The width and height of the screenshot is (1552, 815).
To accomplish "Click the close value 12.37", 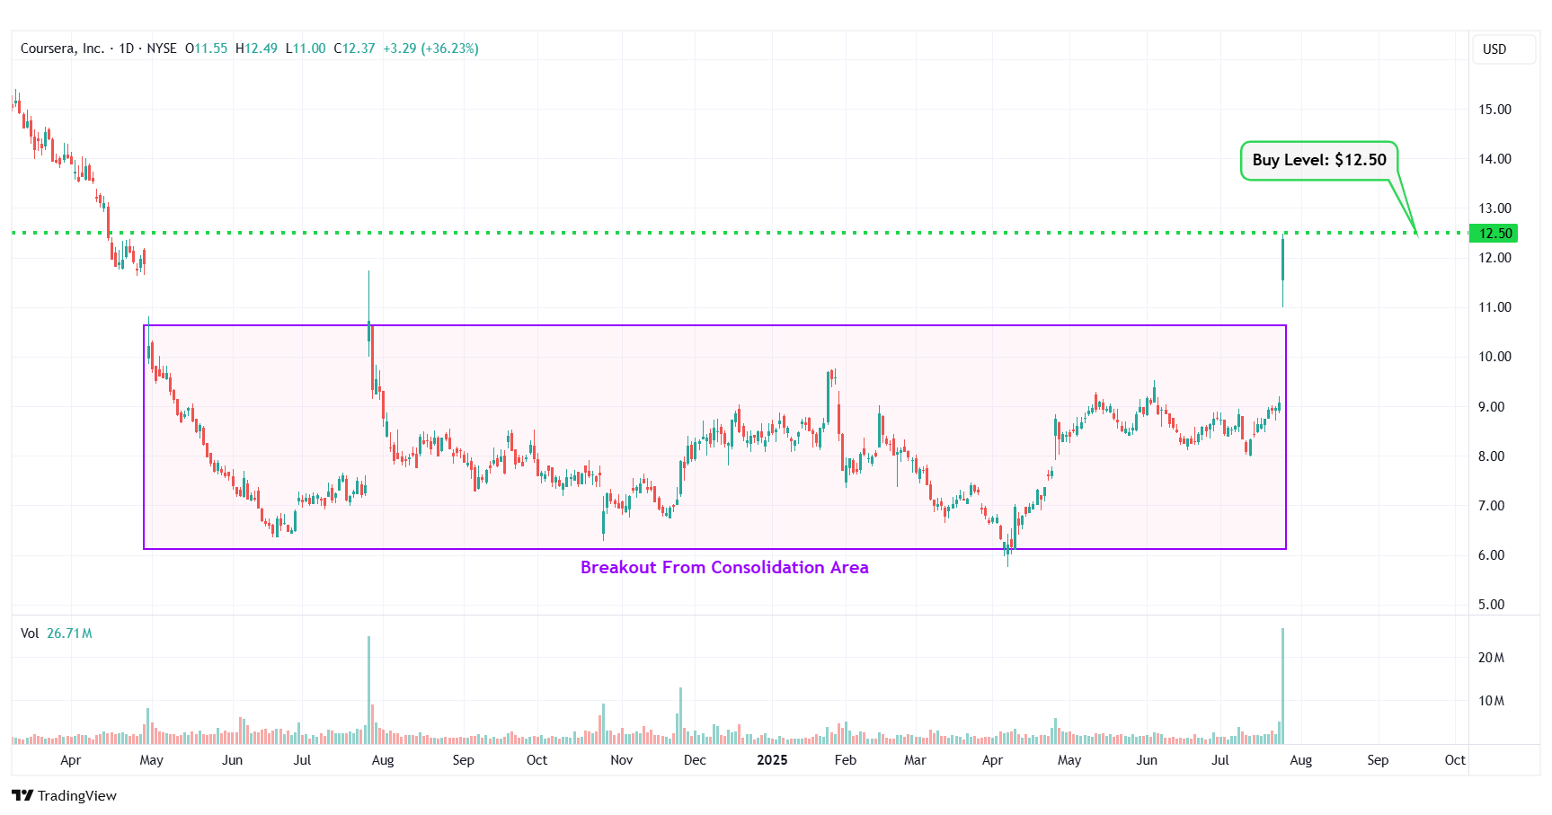I will 359,49.
